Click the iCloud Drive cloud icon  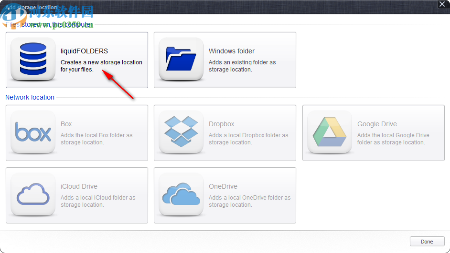[33, 194]
